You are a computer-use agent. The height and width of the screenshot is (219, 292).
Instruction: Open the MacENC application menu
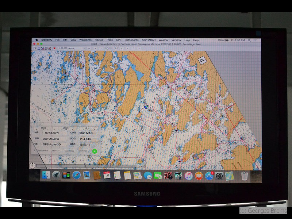[47, 40]
